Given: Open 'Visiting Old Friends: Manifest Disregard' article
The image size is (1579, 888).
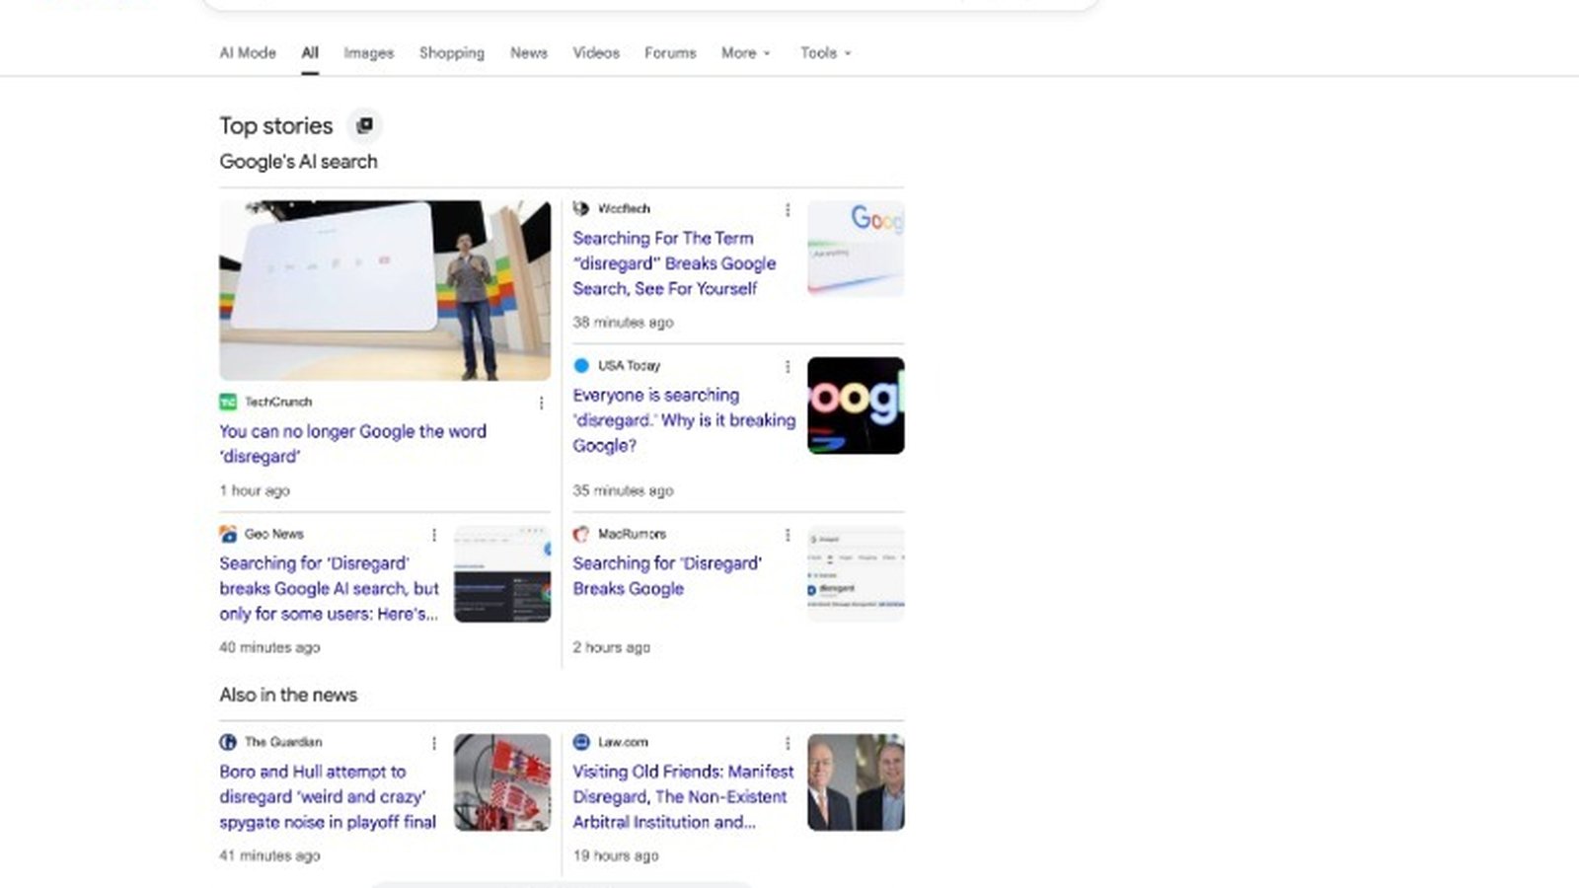Looking at the screenshot, I should 683,796.
